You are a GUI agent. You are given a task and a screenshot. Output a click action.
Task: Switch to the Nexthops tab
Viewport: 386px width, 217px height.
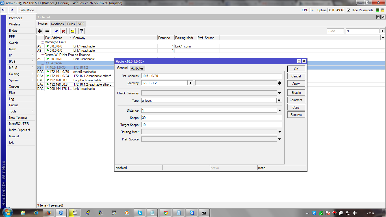[x=57, y=24]
